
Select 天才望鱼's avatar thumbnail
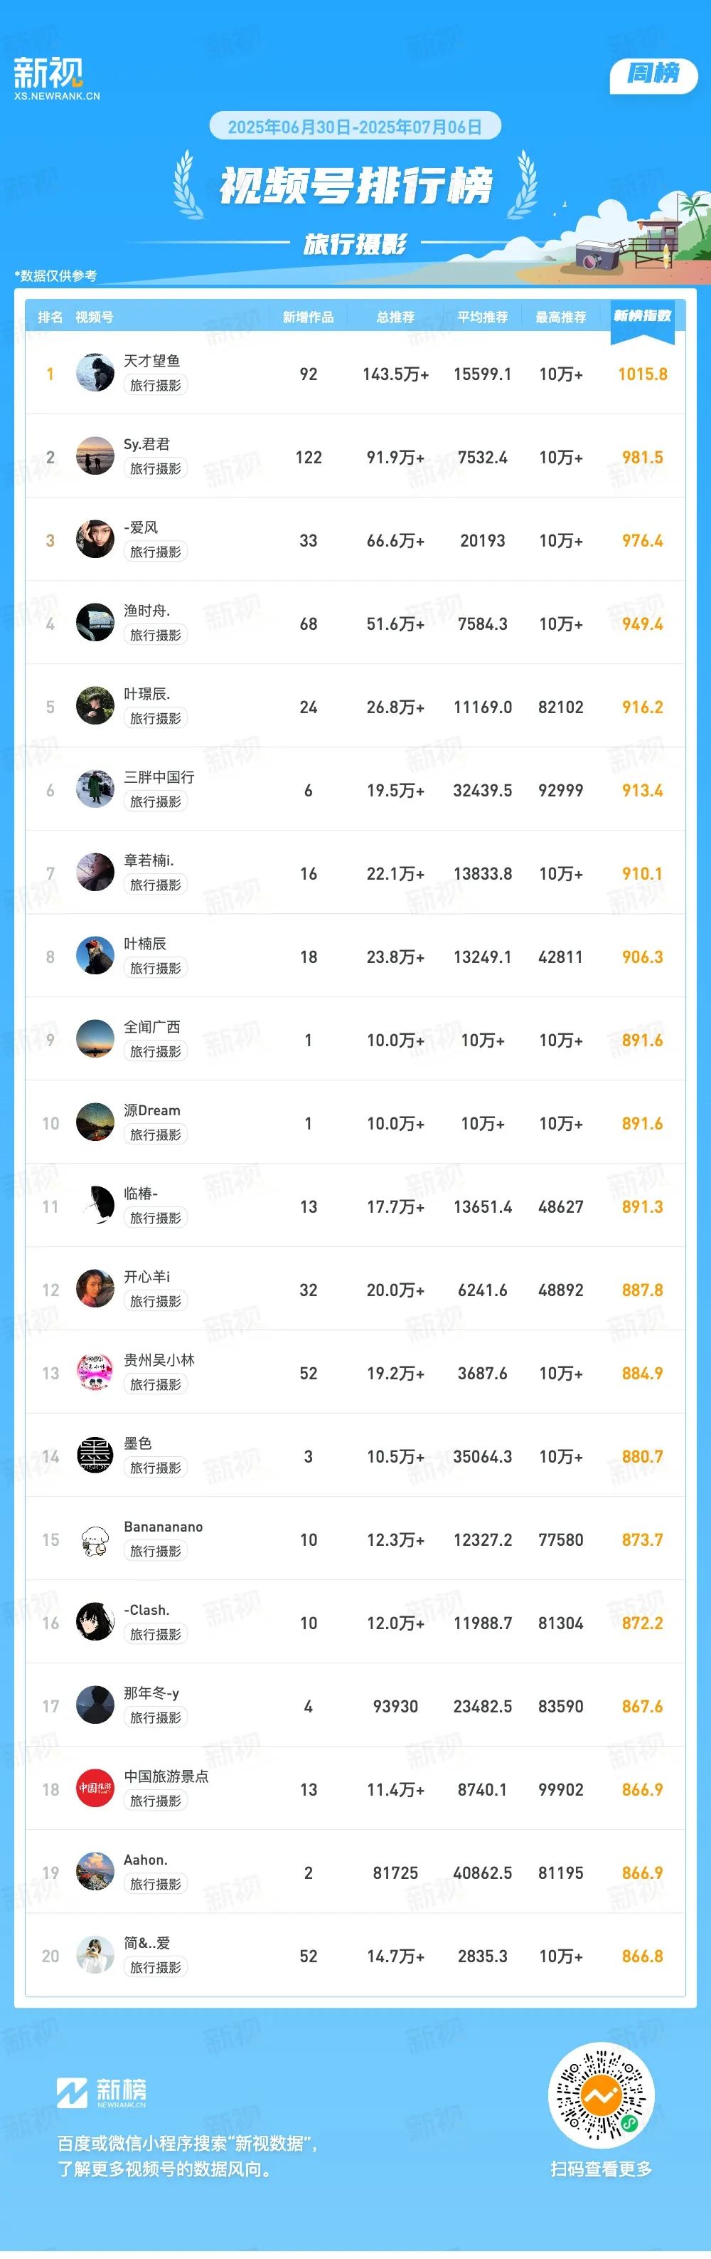(x=95, y=374)
